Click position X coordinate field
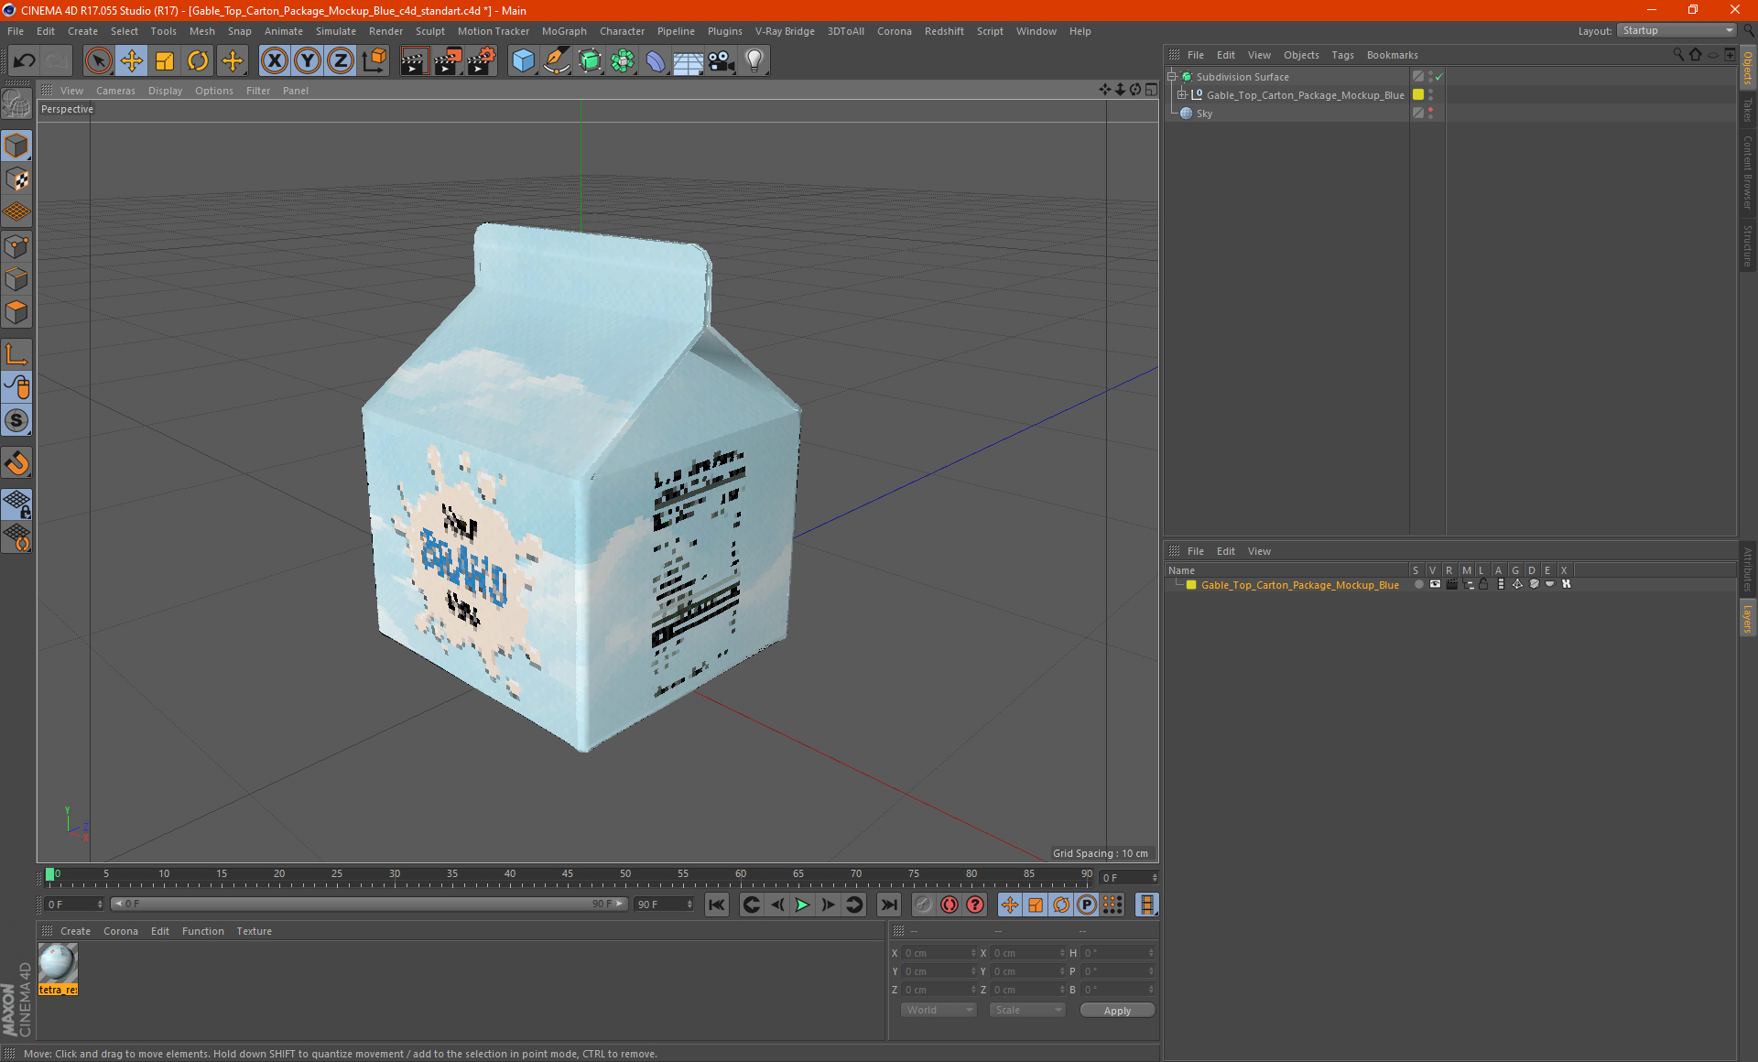Viewport: 1758px width, 1062px height. click(x=939, y=953)
